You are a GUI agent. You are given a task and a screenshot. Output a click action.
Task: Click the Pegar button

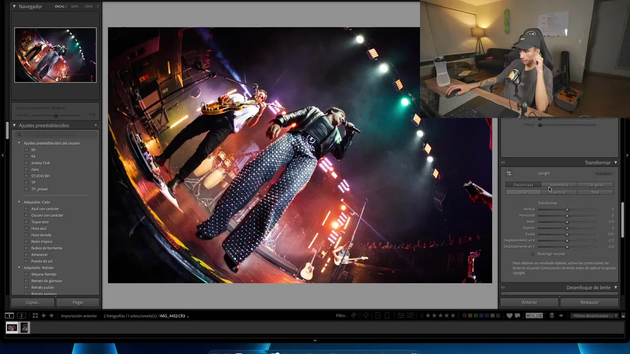pyautogui.click(x=78, y=302)
